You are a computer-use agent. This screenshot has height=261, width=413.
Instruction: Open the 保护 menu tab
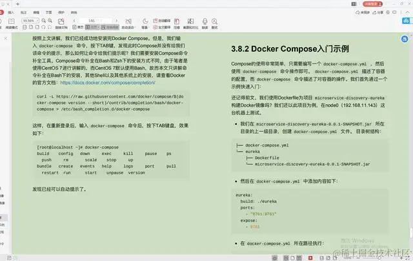(61, 12)
